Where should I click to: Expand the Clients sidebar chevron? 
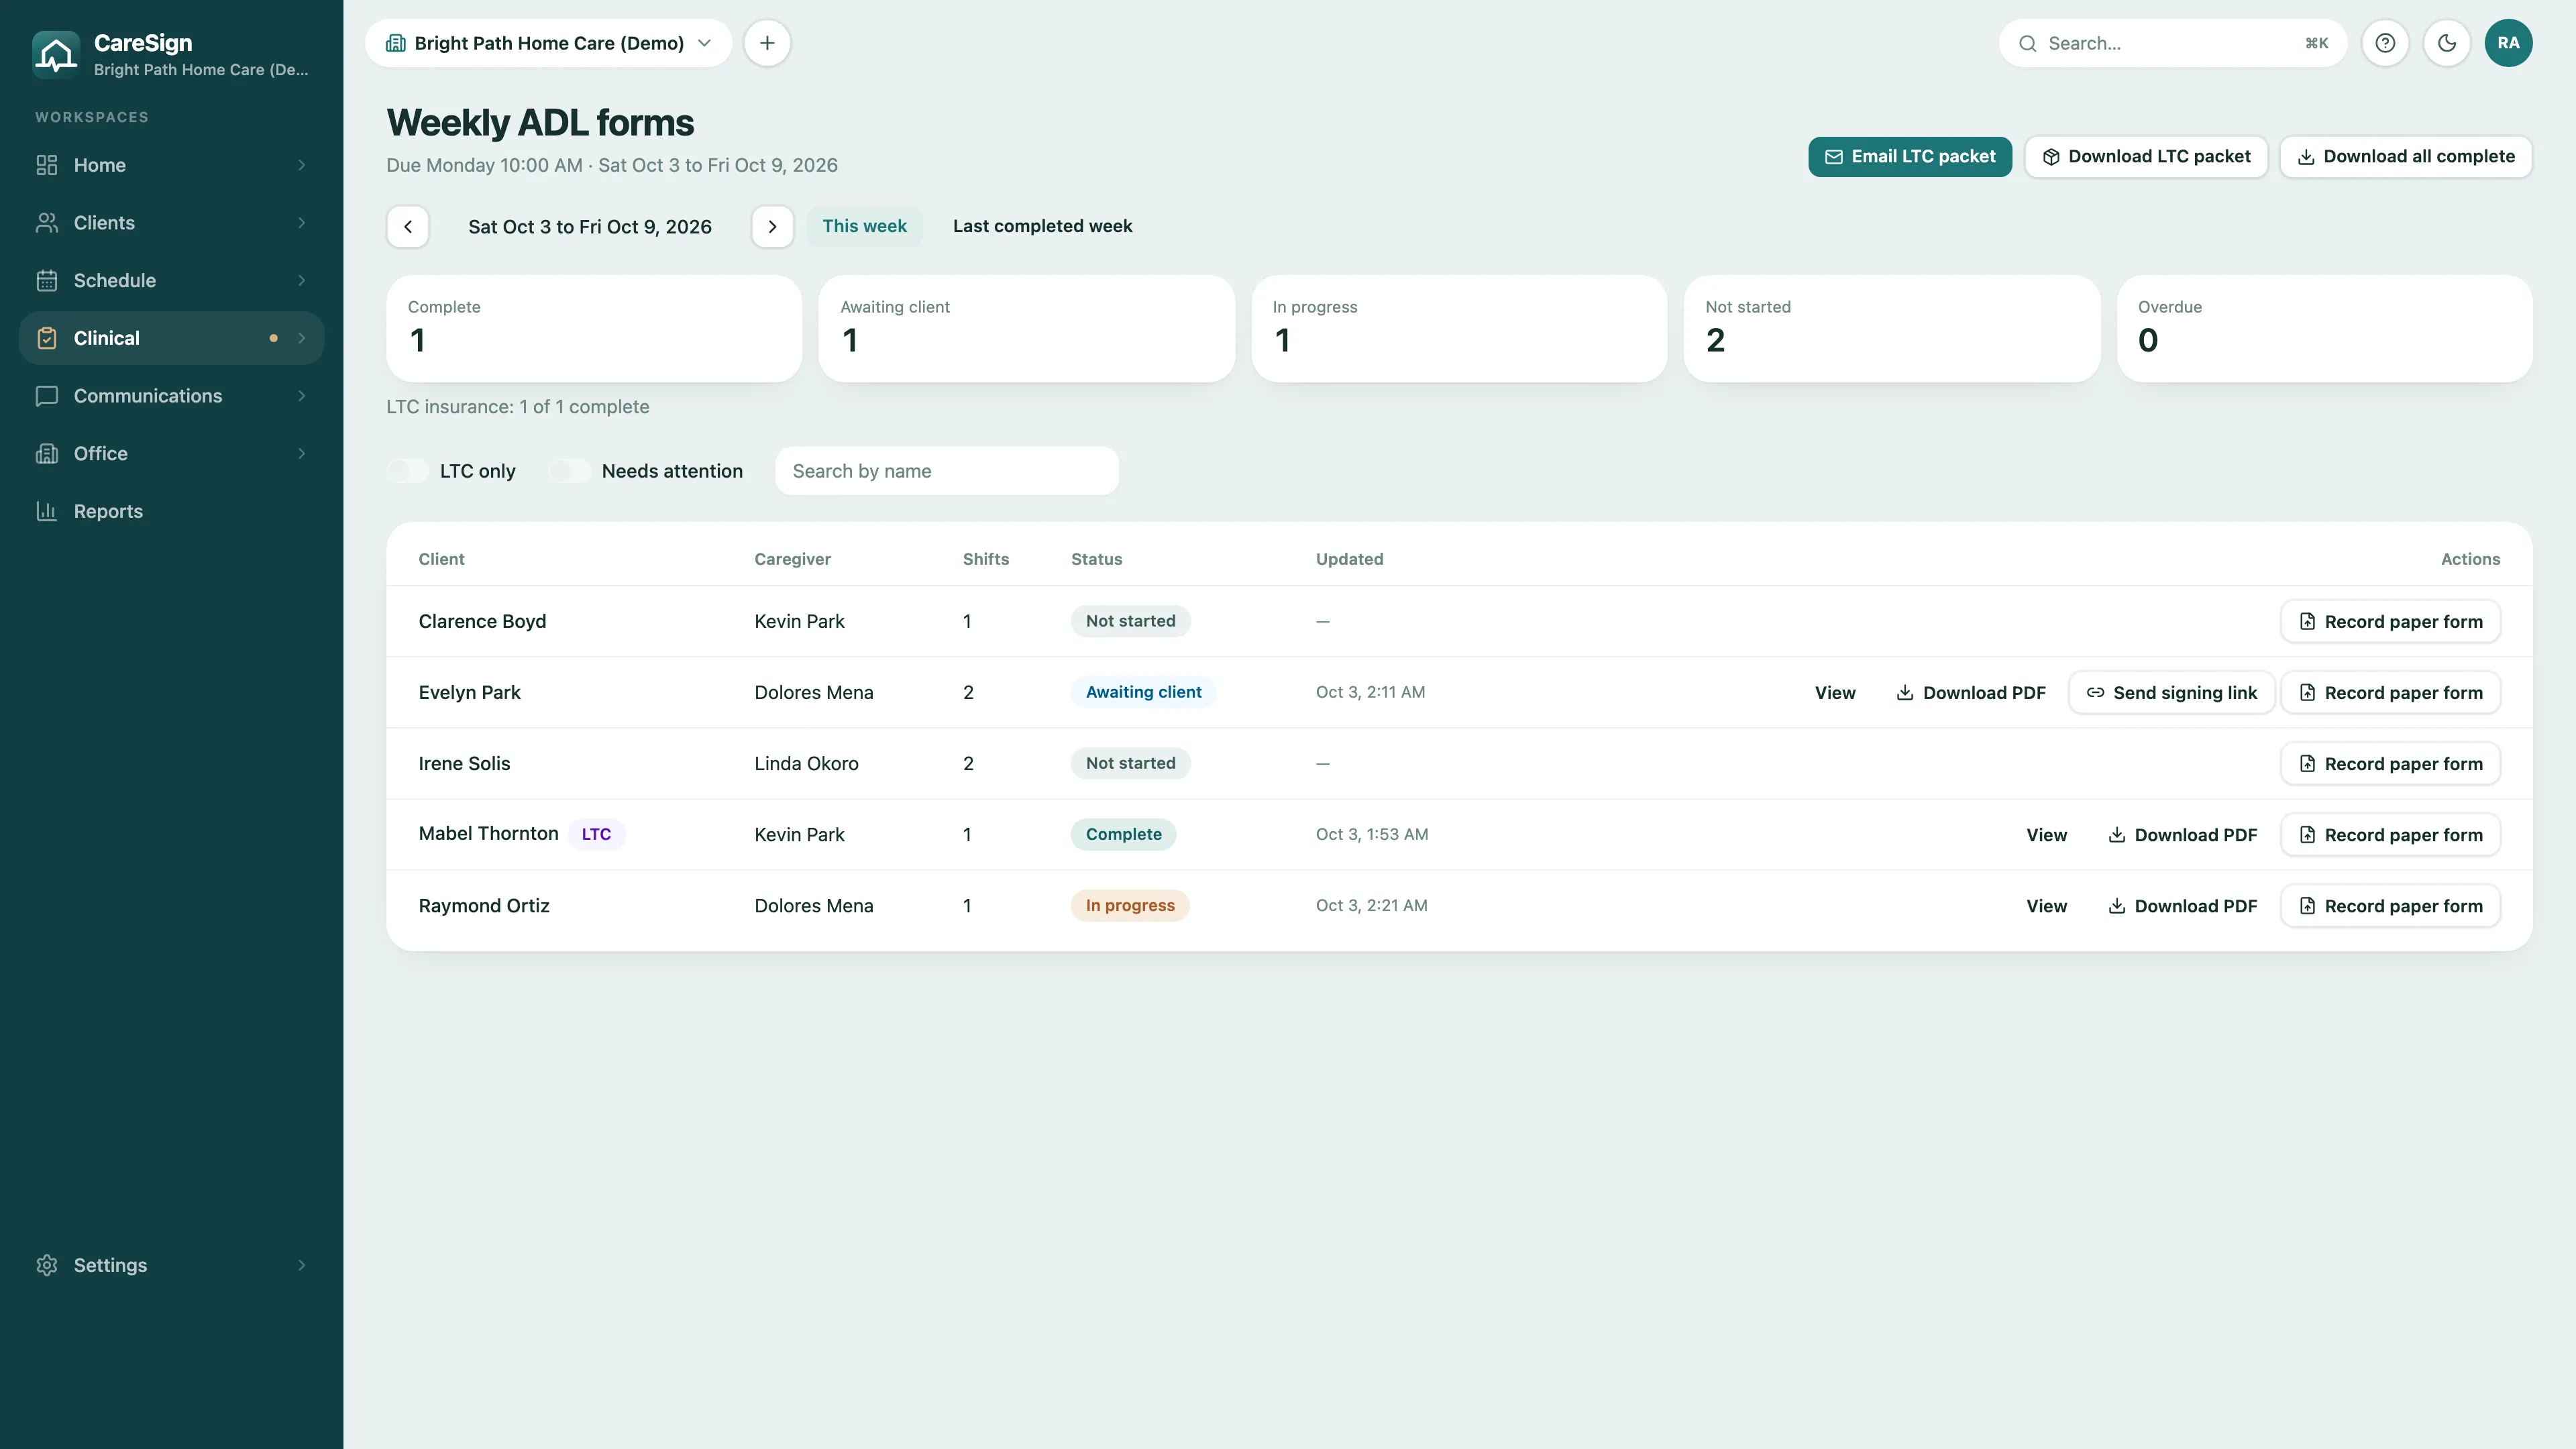[301, 223]
